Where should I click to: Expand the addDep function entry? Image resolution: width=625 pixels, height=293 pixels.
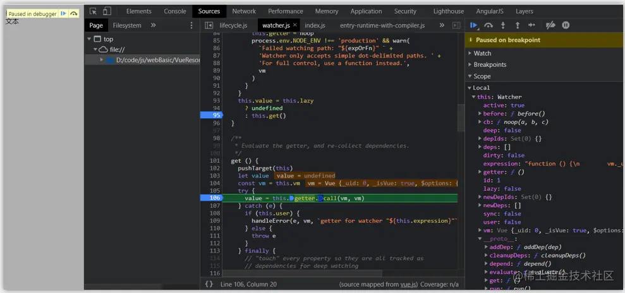coord(487,247)
